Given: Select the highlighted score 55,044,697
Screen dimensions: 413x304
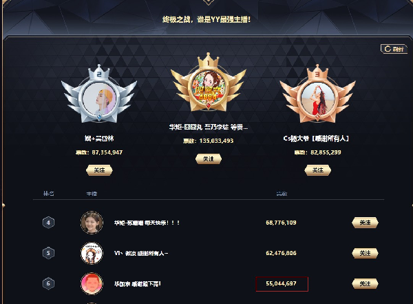Looking at the screenshot, I should [x=282, y=284].
